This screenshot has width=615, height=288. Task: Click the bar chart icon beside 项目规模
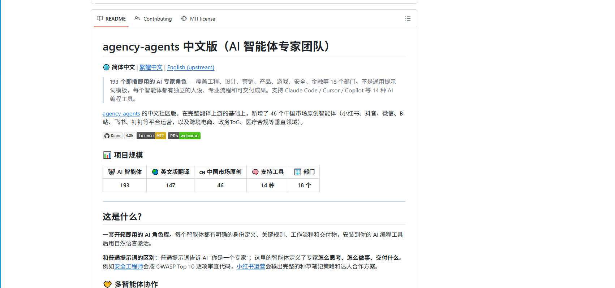[107, 155]
